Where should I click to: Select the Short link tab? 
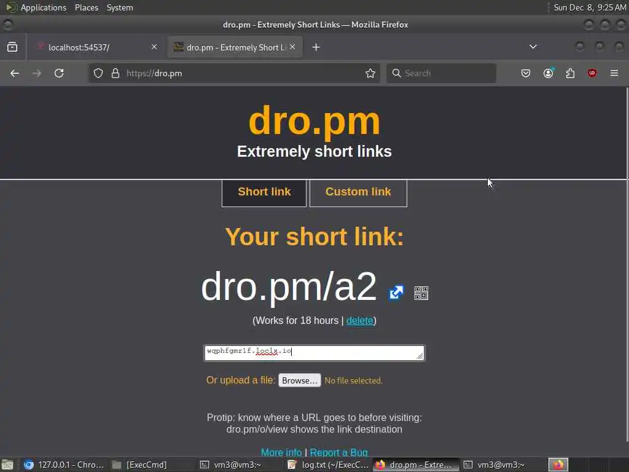[x=264, y=192]
